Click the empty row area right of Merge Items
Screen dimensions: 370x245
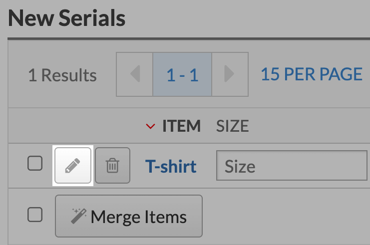click(x=286, y=216)
